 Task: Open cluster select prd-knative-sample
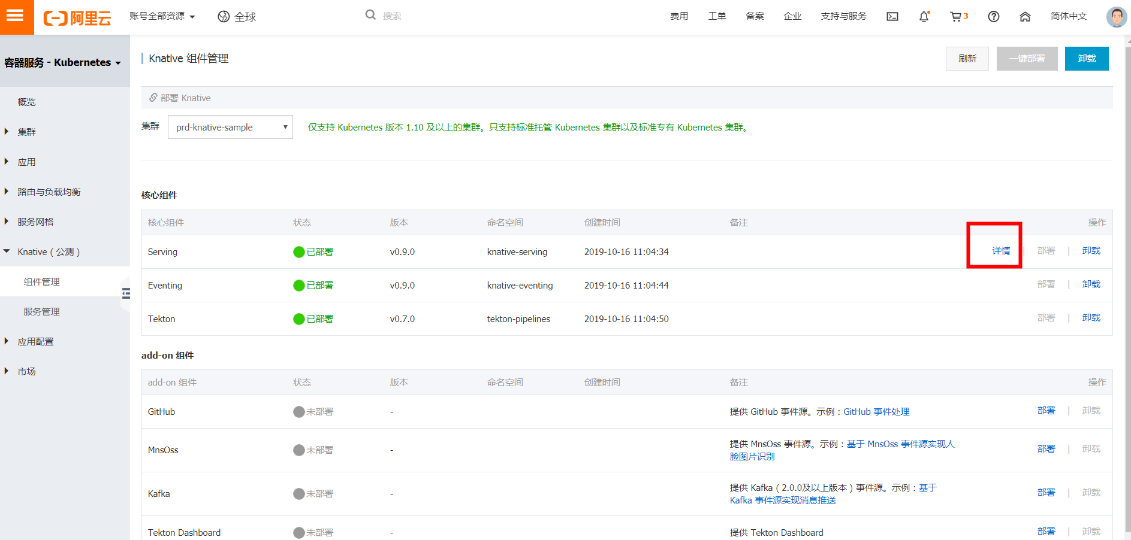230,127
